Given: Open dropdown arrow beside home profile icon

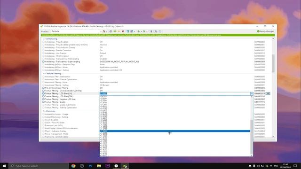Looking at the screenshot, I should 107,31.
